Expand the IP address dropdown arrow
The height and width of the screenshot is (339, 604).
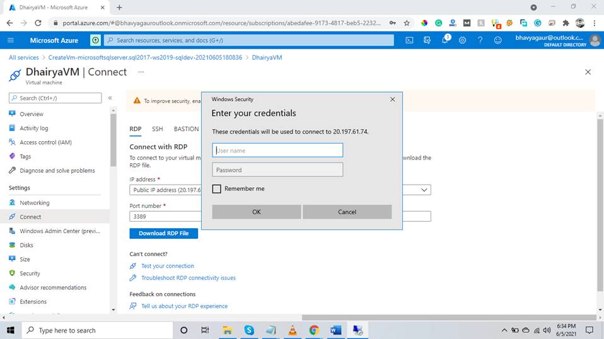click(x=424, y=190)
